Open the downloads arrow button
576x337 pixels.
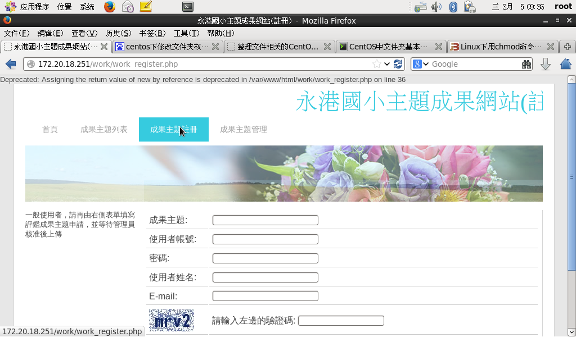coord(545,64)
